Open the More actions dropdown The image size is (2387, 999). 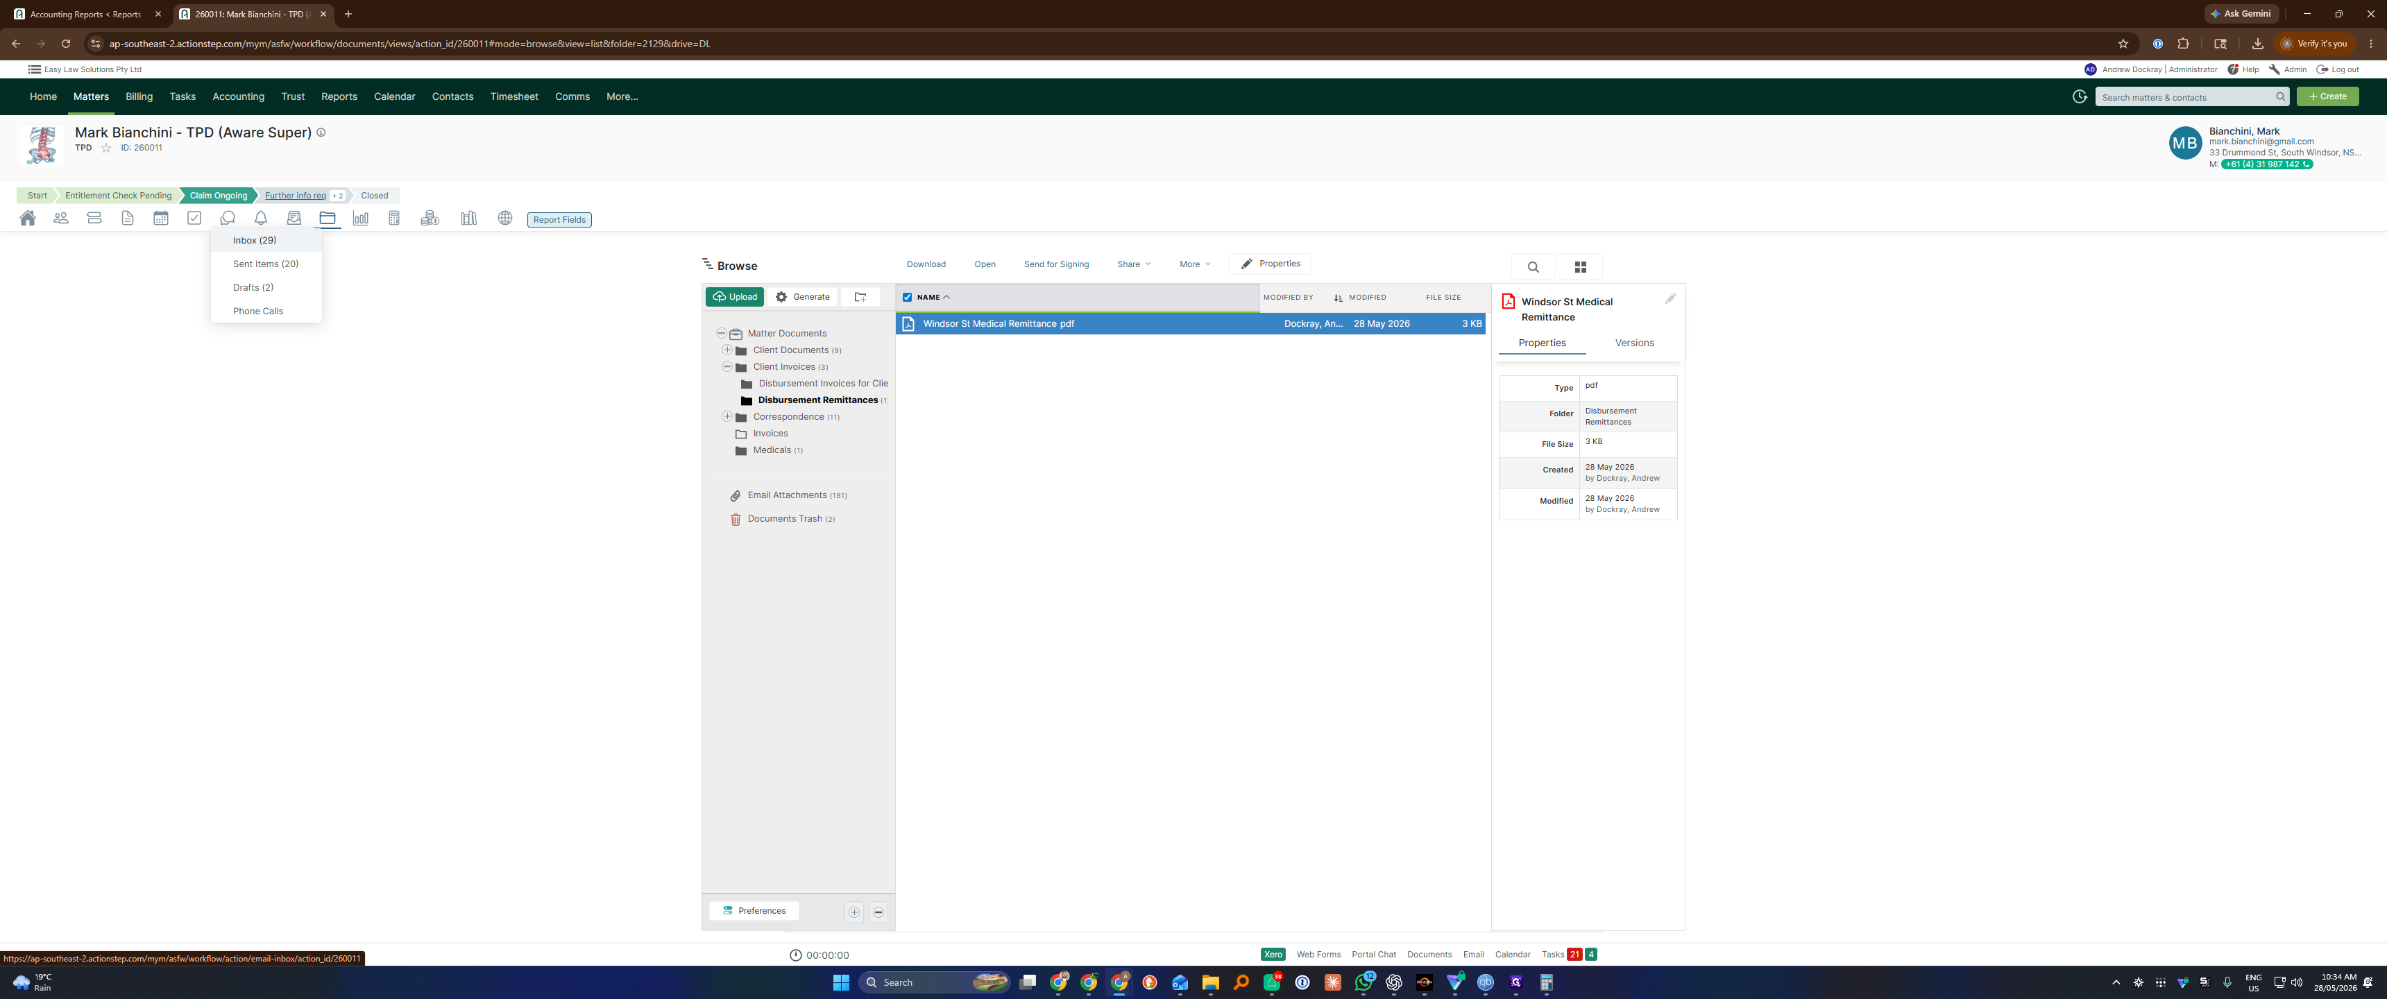coord(1194,264)
